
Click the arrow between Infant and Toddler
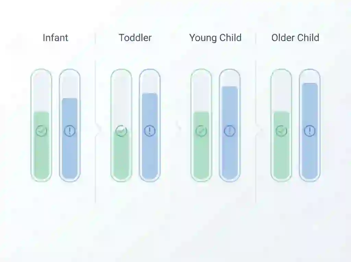pos(98,129)
